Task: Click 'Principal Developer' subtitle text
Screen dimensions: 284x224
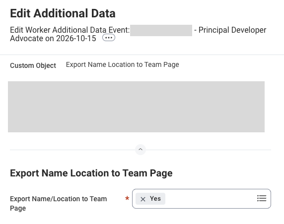Action: [x=232, y=30]
